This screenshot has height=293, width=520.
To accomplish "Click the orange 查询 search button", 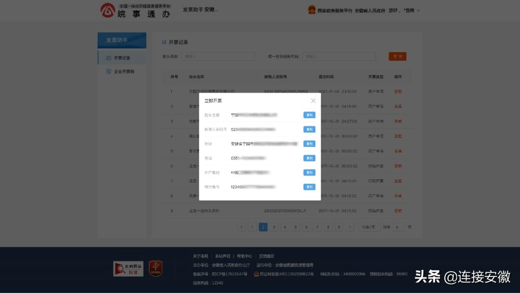I will click(397, 56).
